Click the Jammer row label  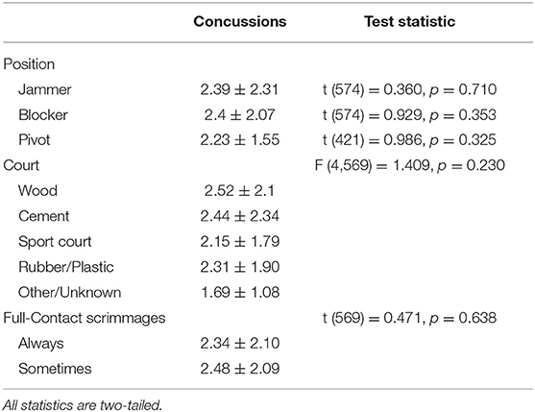click(45, 89)
